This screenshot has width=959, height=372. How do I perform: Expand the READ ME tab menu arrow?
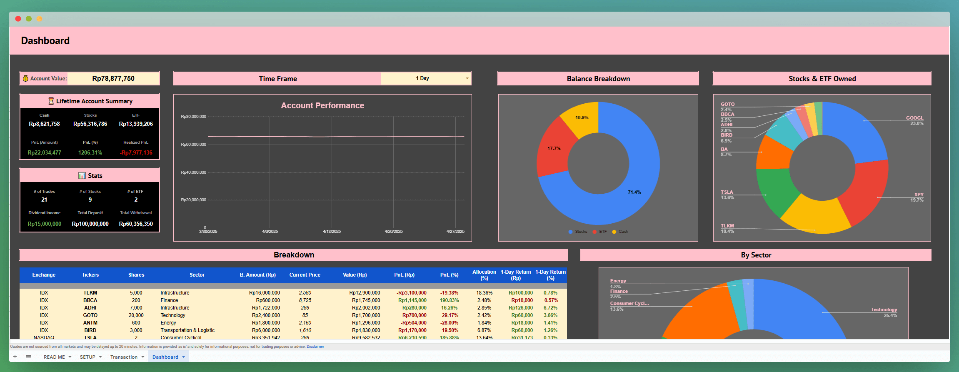[70, 357]
